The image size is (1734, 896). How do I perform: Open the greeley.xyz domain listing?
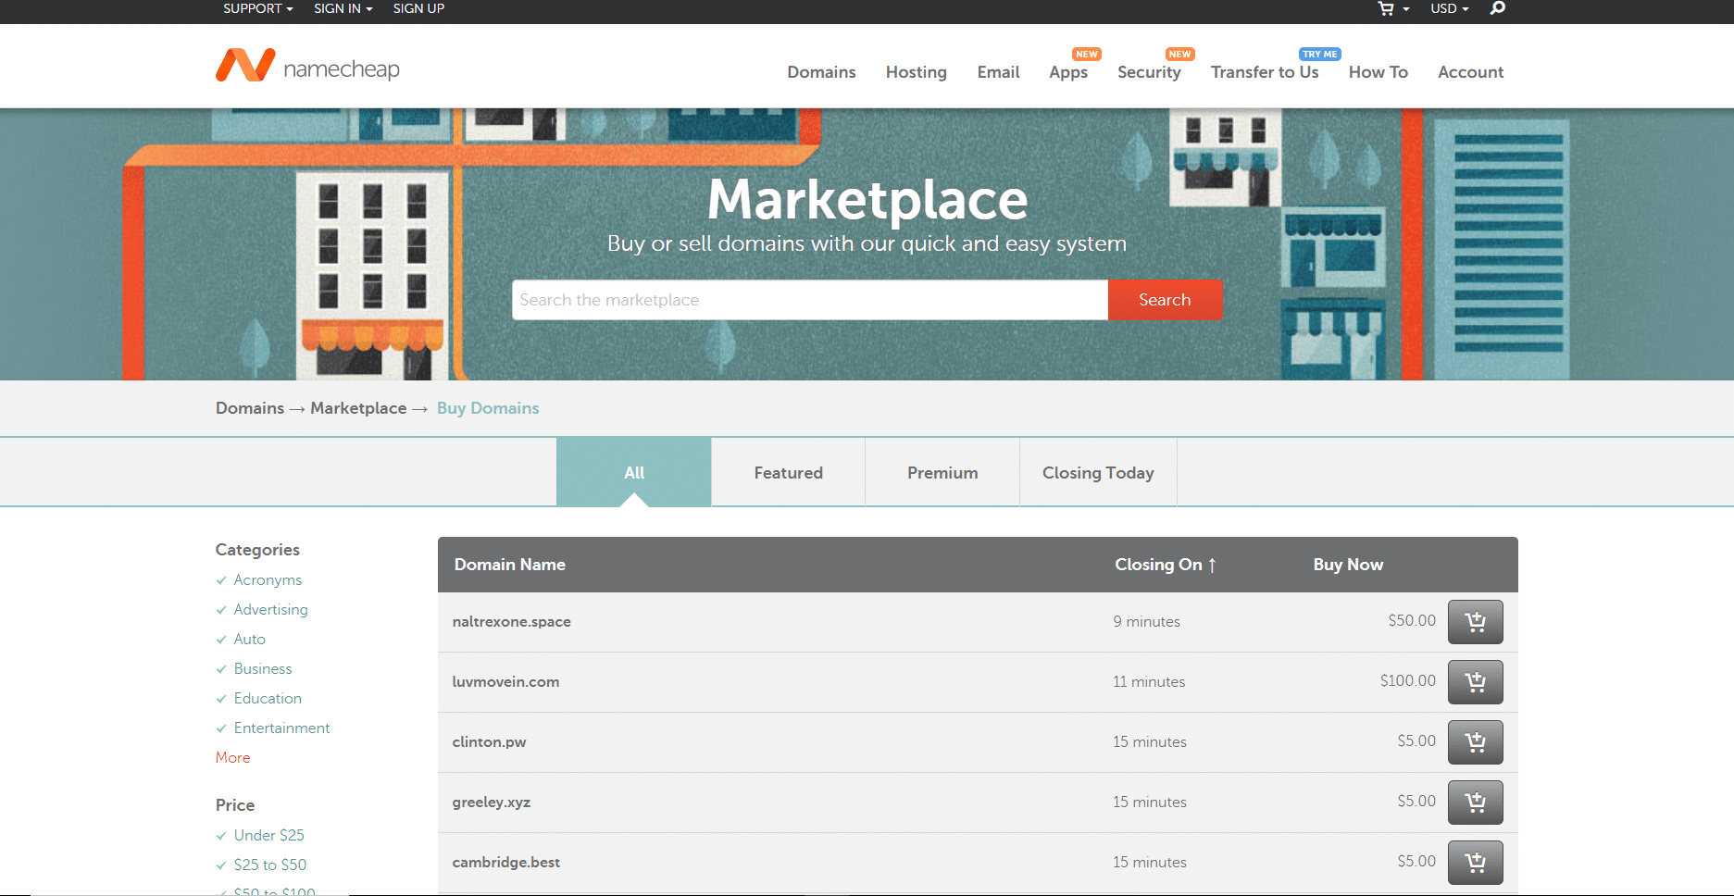click(x=491, y=803)
